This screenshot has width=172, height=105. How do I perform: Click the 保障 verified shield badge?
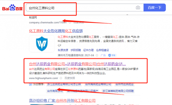112,55
